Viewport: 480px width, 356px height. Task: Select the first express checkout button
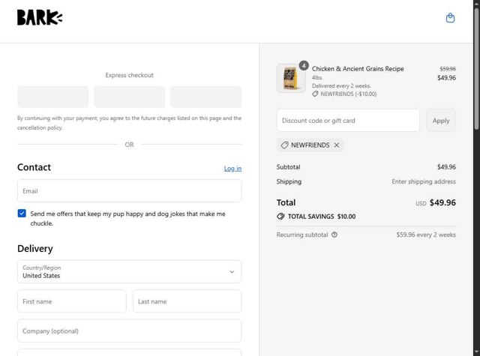coord(53,97)
